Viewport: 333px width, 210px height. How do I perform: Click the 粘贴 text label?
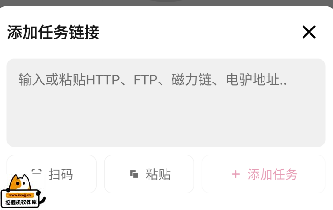pyautogui.click(x=158, y=174)
